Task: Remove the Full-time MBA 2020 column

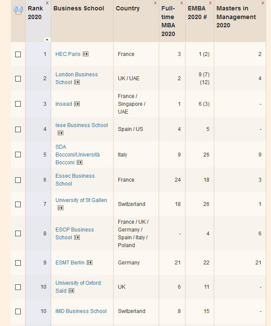Action: [182, 3]
